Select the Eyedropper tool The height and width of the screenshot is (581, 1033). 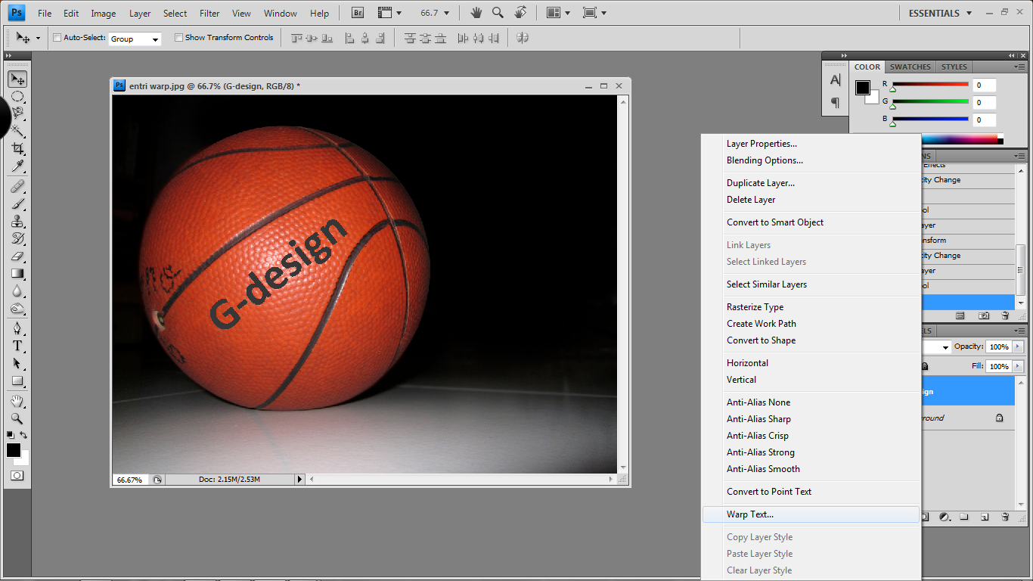click(x=17, y=166)
